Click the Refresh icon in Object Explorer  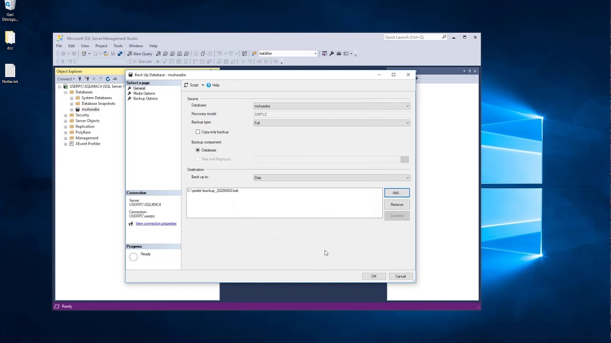click(108, 79)
